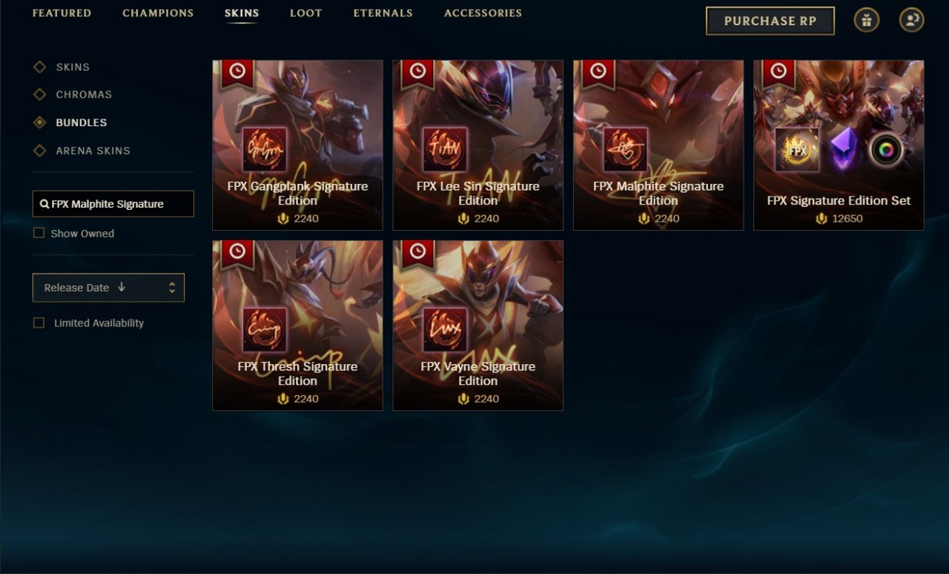
Task: Click the FPX Malphite Signature search field
Action: point(113,204)
